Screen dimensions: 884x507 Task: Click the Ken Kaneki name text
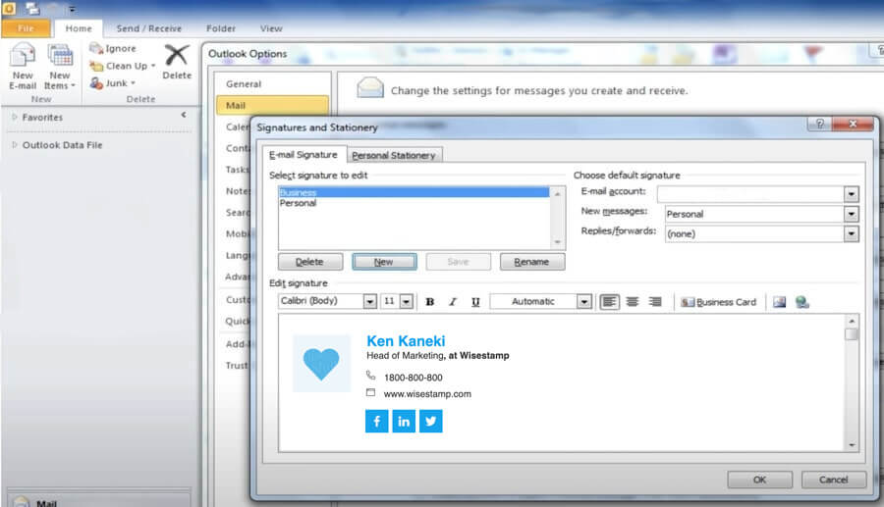(x=406, y=341)
